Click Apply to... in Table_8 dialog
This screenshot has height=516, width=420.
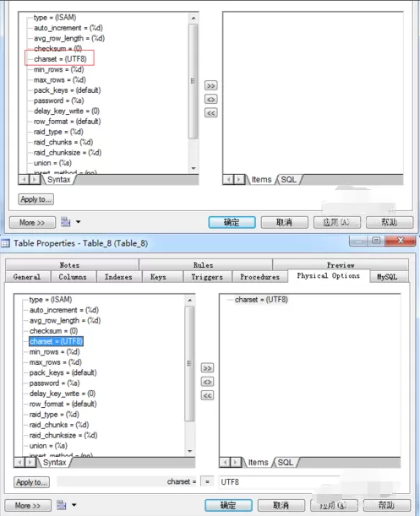coord(31,482)
